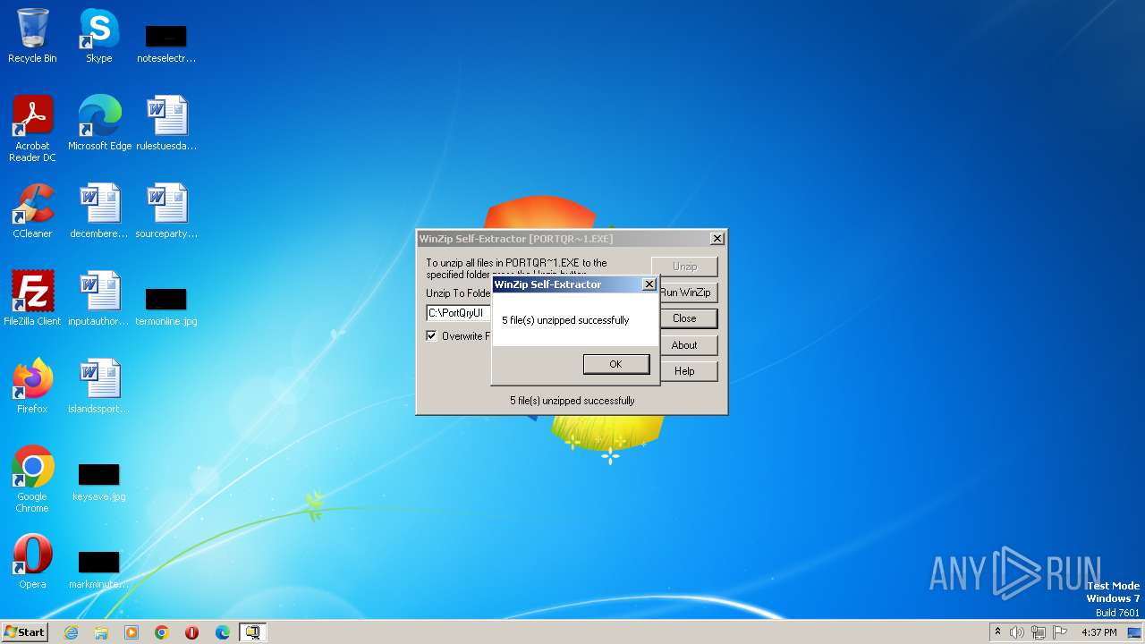The image size is (1145, 644).
Task: Click OK in the success dialog
Action: (x=615, y=364)
